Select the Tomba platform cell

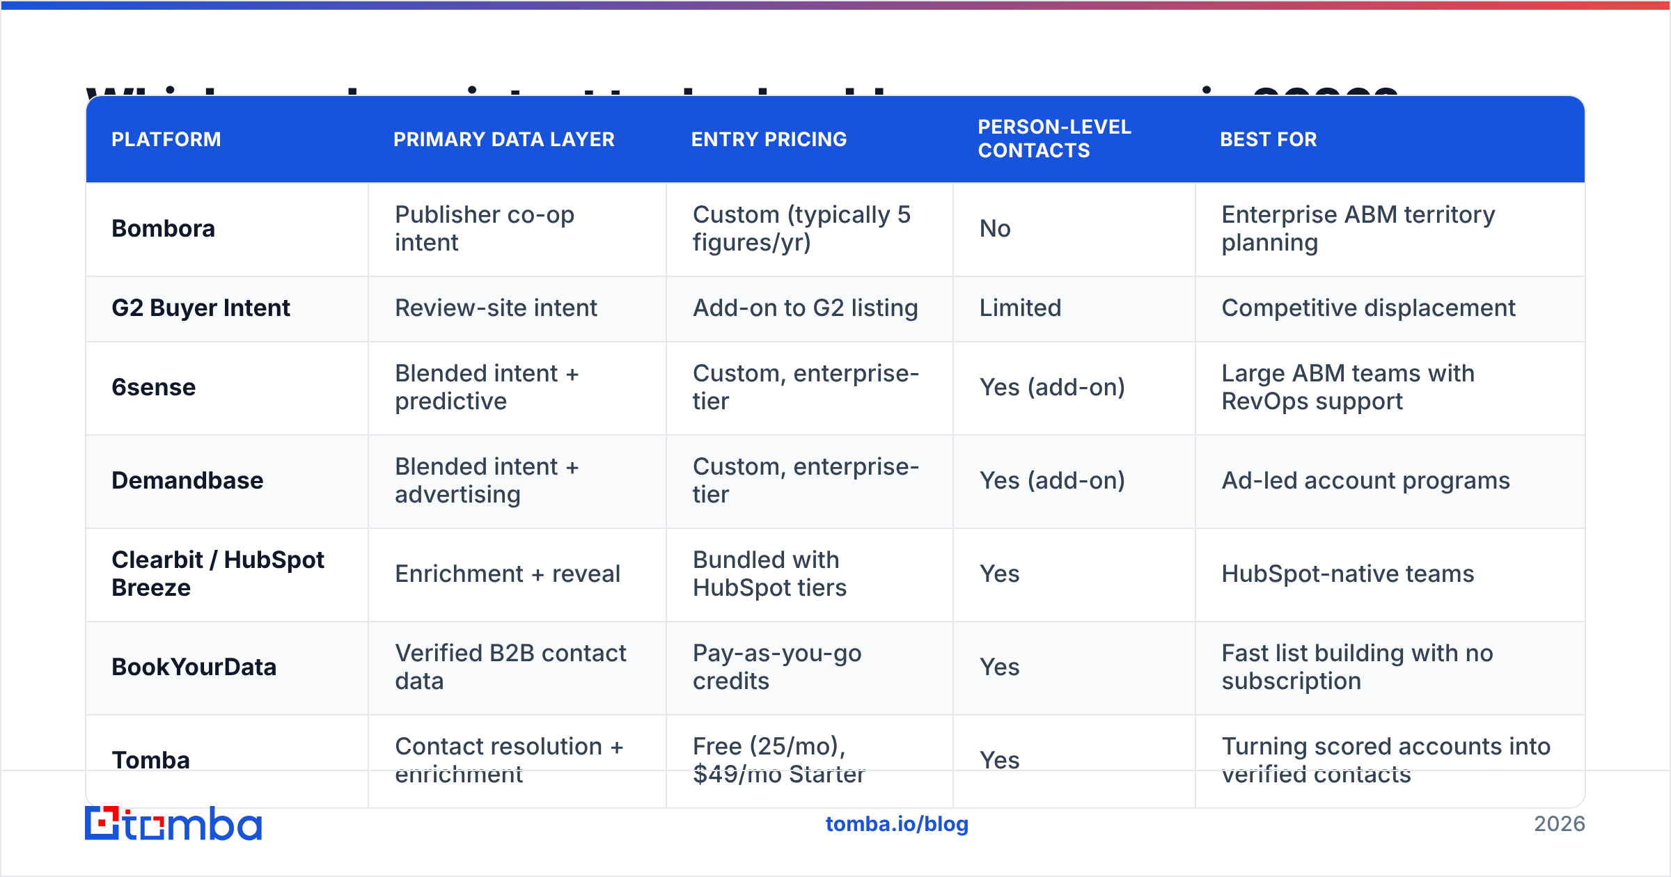click(x=227, y=761)
